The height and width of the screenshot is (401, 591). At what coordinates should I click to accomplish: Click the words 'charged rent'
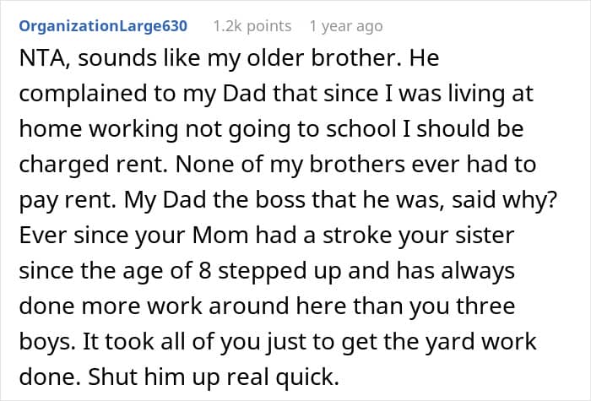pos(93,165)
